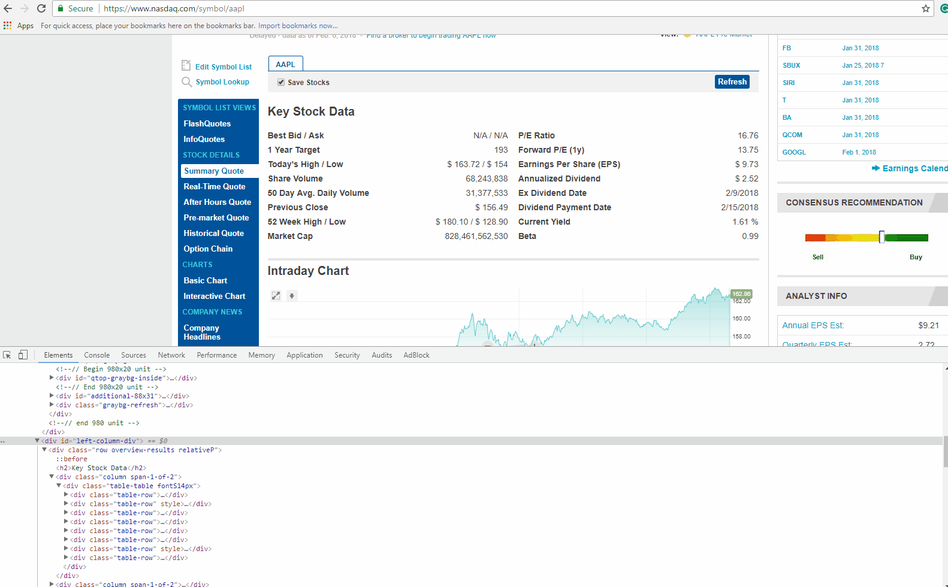Open the InfoQuotes link
948x587 pixels.
204,139
